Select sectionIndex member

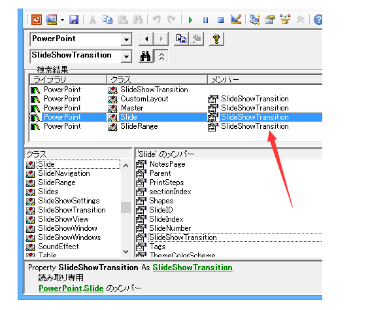[229, 192]
